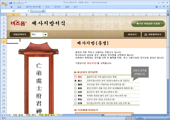This screenshot has width=170, height=120.
Task: Switch to Page Break Preview icon
Action: pos(134,118)
